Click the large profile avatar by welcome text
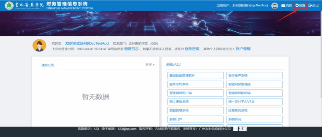 pyautogui.click(x=39, y=45)
